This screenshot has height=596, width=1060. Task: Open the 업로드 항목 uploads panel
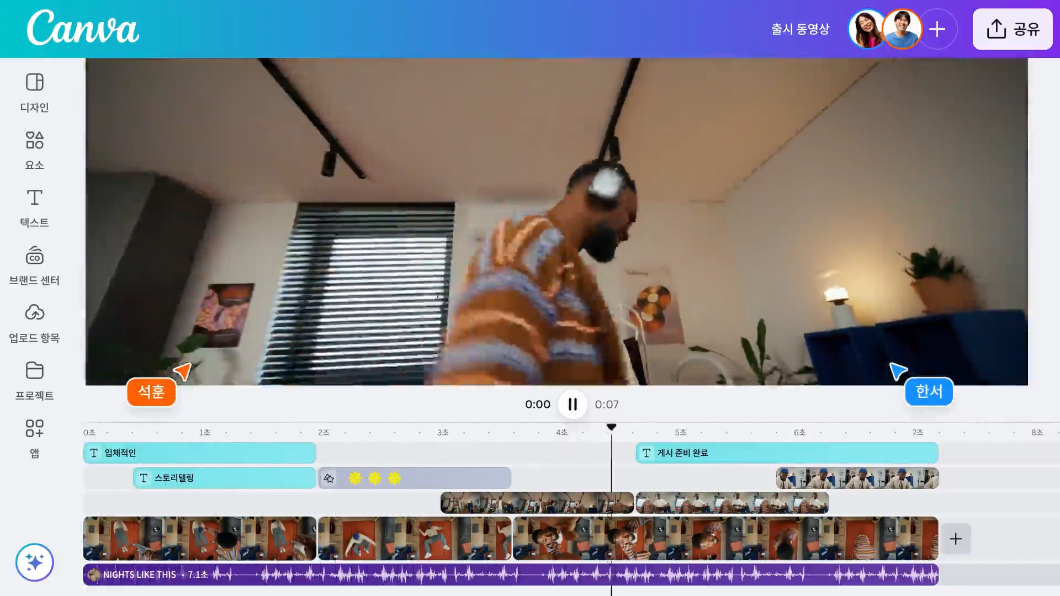34,323
